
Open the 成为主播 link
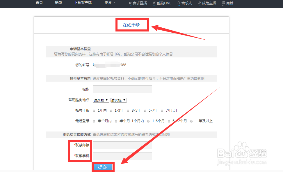click(x=209, y=3)
